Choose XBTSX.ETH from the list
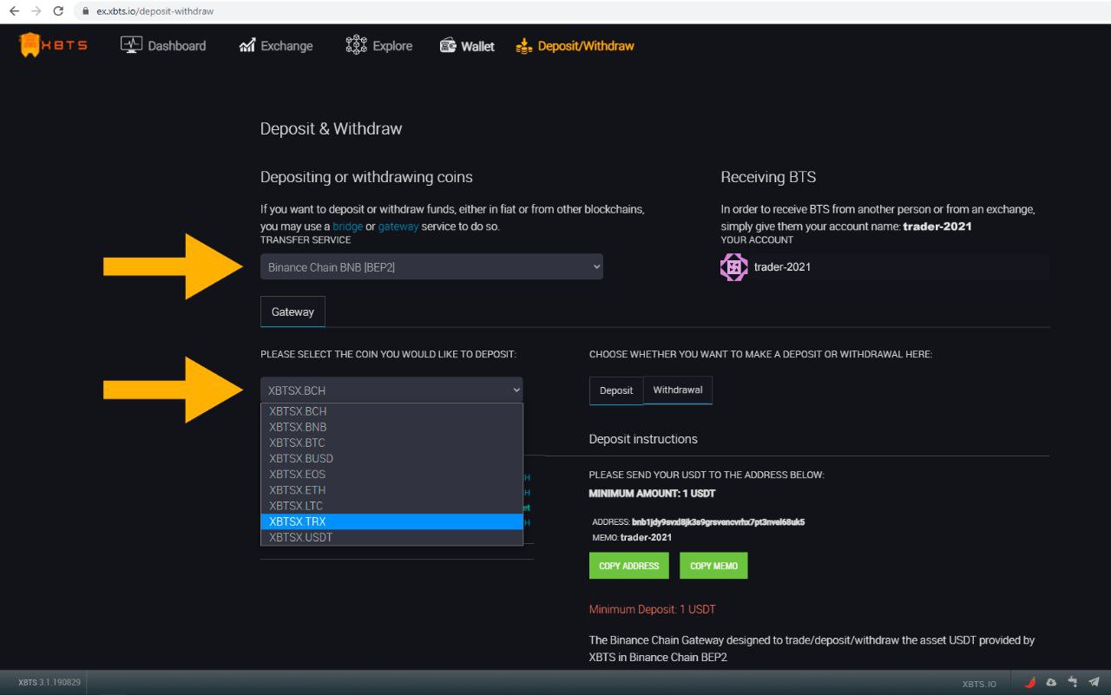 pos(391,490)
